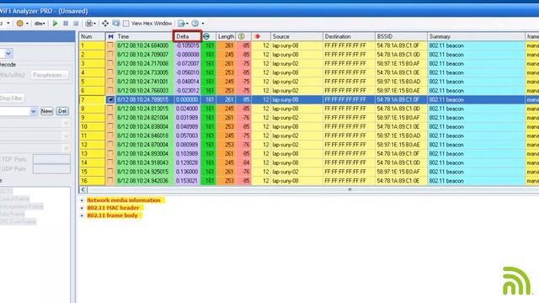Click inside the UDP Port input field
The width and height of the screenshot is (539, 303).
[51, 168]
